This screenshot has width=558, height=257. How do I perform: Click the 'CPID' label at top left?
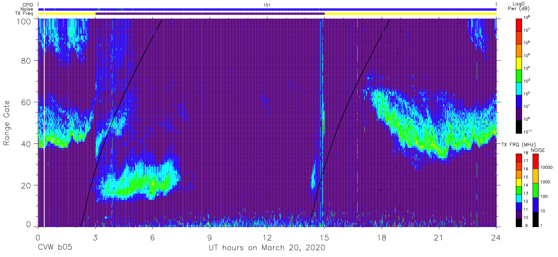click(x=28, y=5)
